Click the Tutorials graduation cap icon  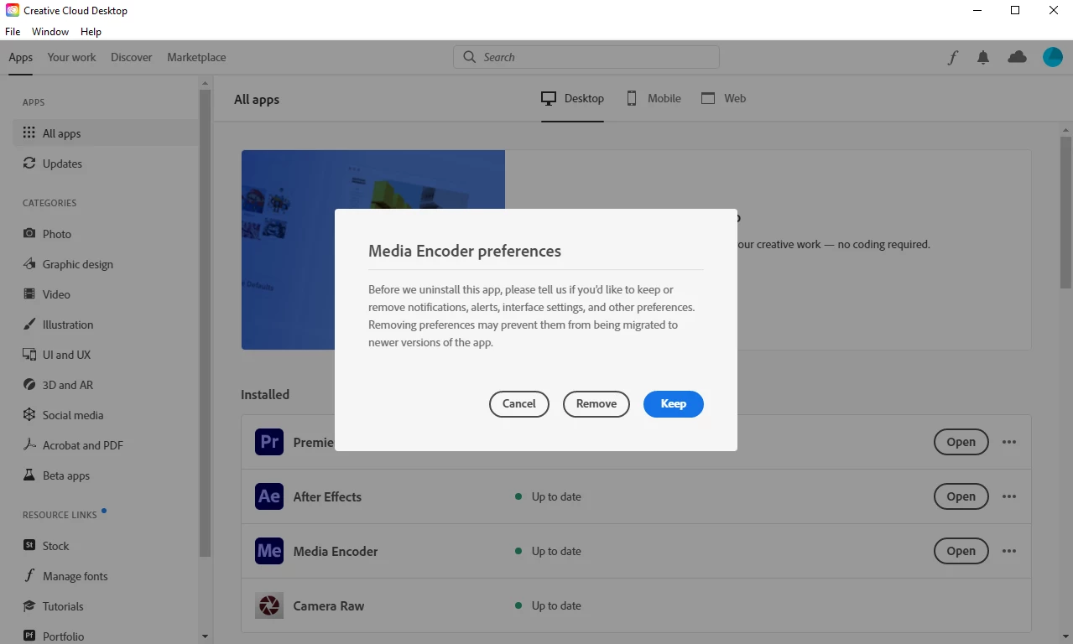(29, 605)
